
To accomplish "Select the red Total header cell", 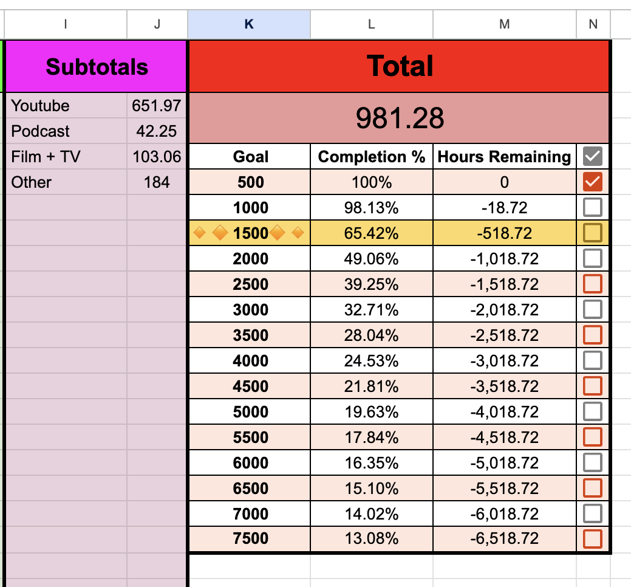I will coord(398,66).
